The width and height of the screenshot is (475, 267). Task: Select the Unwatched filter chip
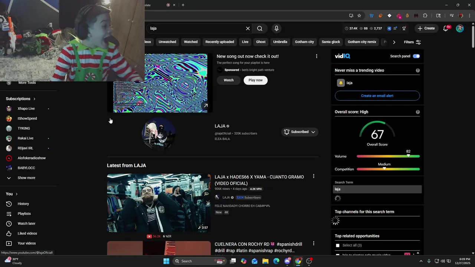[167, 42]
